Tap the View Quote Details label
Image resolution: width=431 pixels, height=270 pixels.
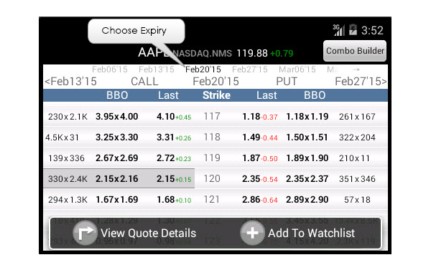pyautogui.click(x=149, y=233)
